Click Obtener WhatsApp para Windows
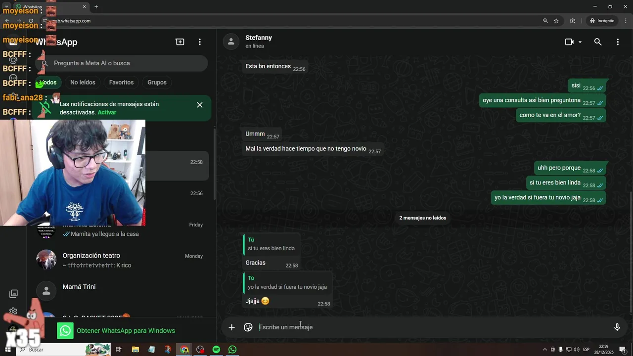This screenshot has height=356, width=633. 126,331
